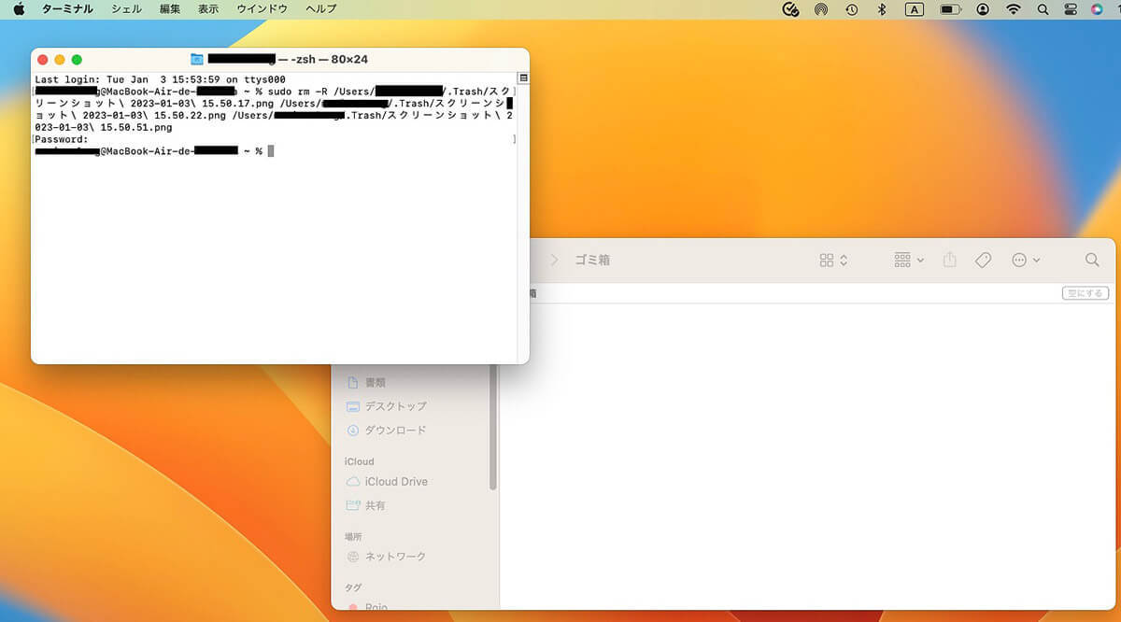The image size is (1121, 622).
Task: Open the Apple menu
Action: point(18,8)
